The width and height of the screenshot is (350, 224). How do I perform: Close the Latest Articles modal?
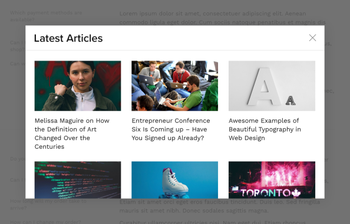pos(312,38)
